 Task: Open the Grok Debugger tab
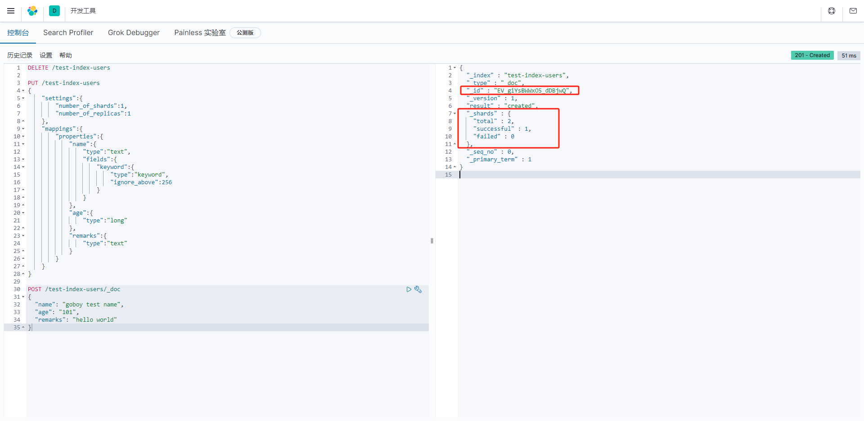click(134, 33)
